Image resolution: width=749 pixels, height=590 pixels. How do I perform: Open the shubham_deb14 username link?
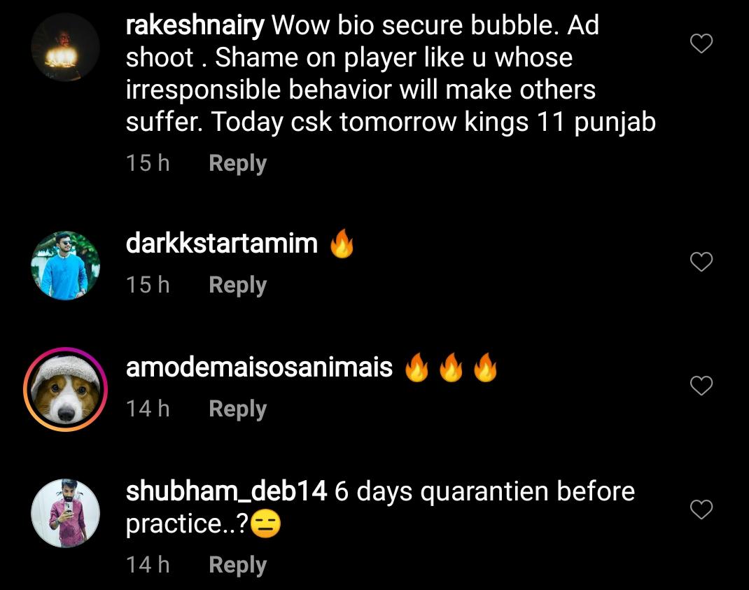click(x=226, y=491)
